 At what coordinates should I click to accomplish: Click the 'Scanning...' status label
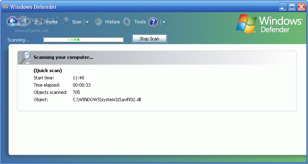tap(19, 40)
